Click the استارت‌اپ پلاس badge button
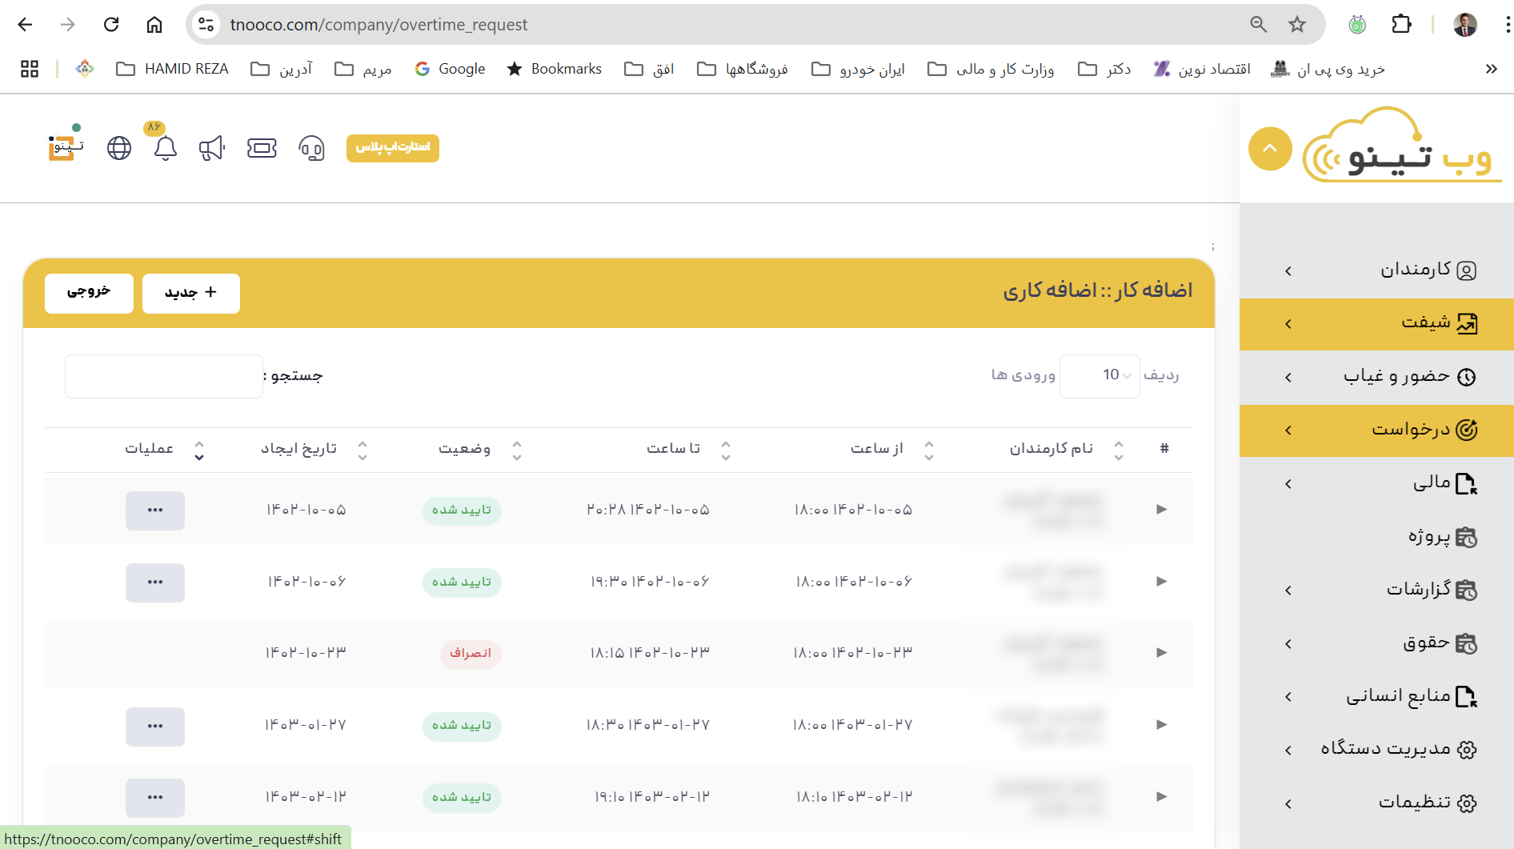Screen dimensions: 1514x849 tap(392, 148)
